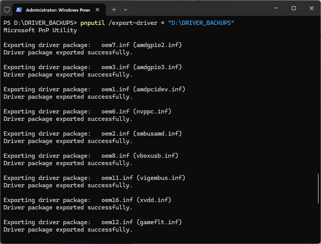Select the Administrator: Windows PowerShell tab

tap(58, 9)
